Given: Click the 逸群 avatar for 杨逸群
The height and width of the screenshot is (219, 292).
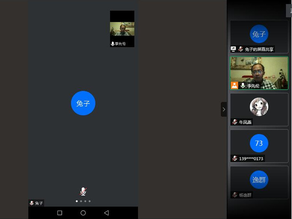Looking at the screenshot, I should point(259,180).
